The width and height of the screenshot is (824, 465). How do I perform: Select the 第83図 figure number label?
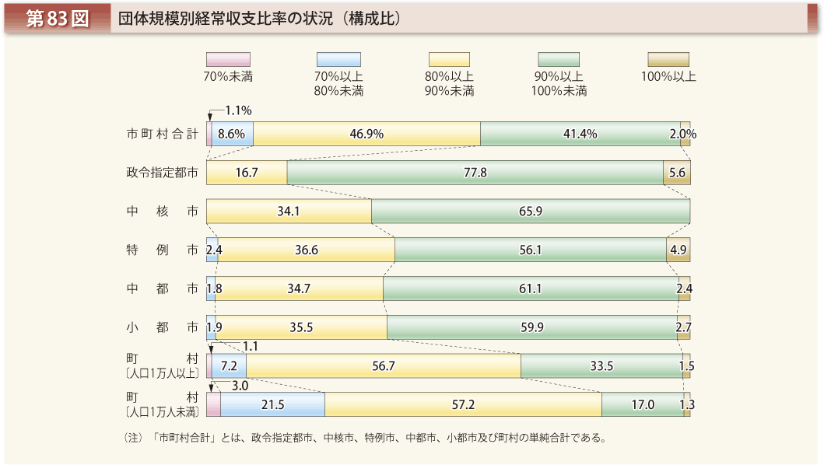[x=58, y=19]
